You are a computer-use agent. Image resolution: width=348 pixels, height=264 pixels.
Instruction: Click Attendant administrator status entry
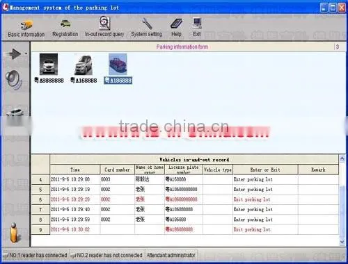(171, 255)
